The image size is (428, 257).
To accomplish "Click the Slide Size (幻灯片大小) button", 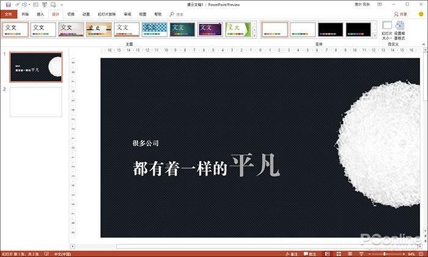I will click(386, 31).
